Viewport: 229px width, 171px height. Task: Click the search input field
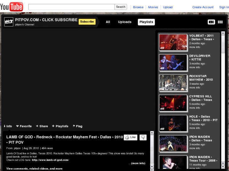72,7
